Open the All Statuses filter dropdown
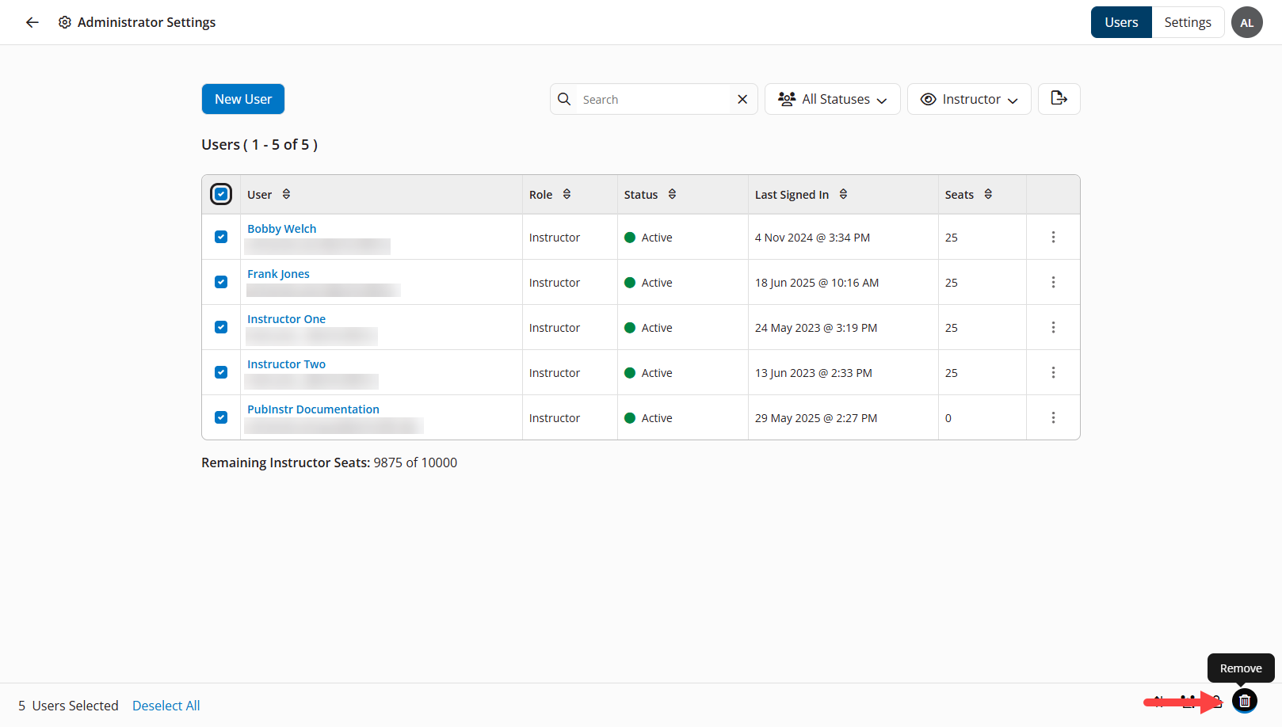The width and height of the screenshot is (1282, 727). click(832, 99)
